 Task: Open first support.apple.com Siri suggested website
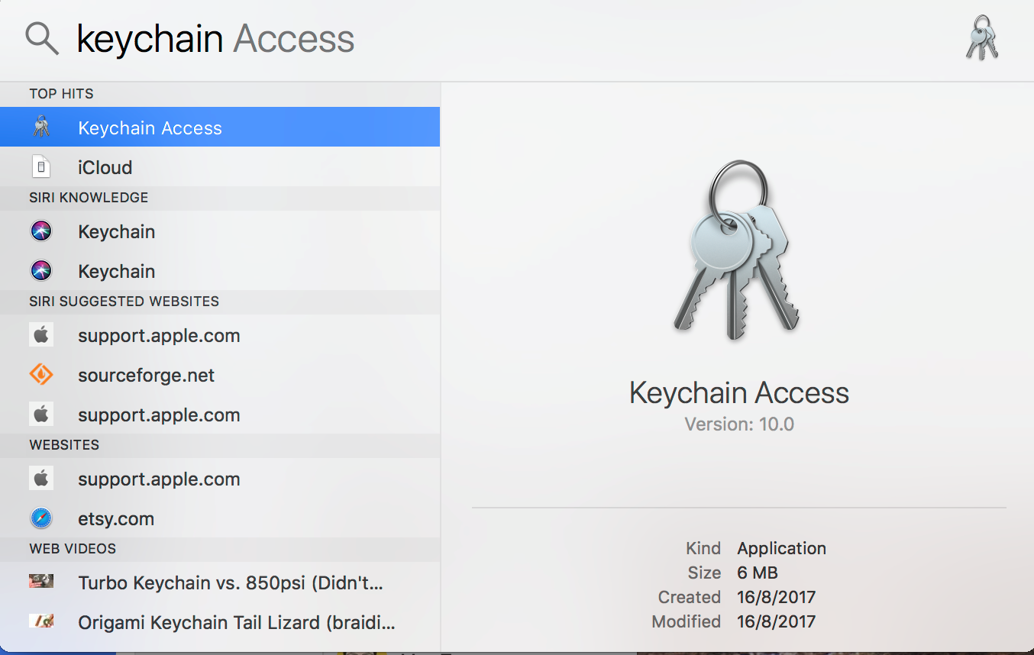click(x=159, y=336)
